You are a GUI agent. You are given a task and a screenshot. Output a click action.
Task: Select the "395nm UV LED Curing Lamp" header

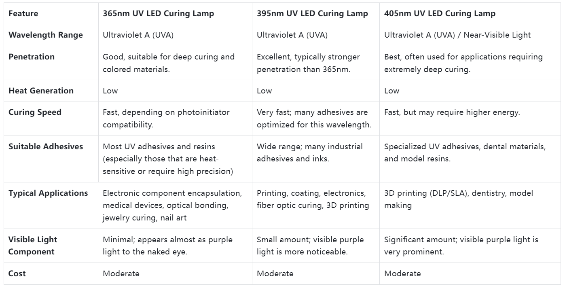pyautogui.click(x=312, y=14)
